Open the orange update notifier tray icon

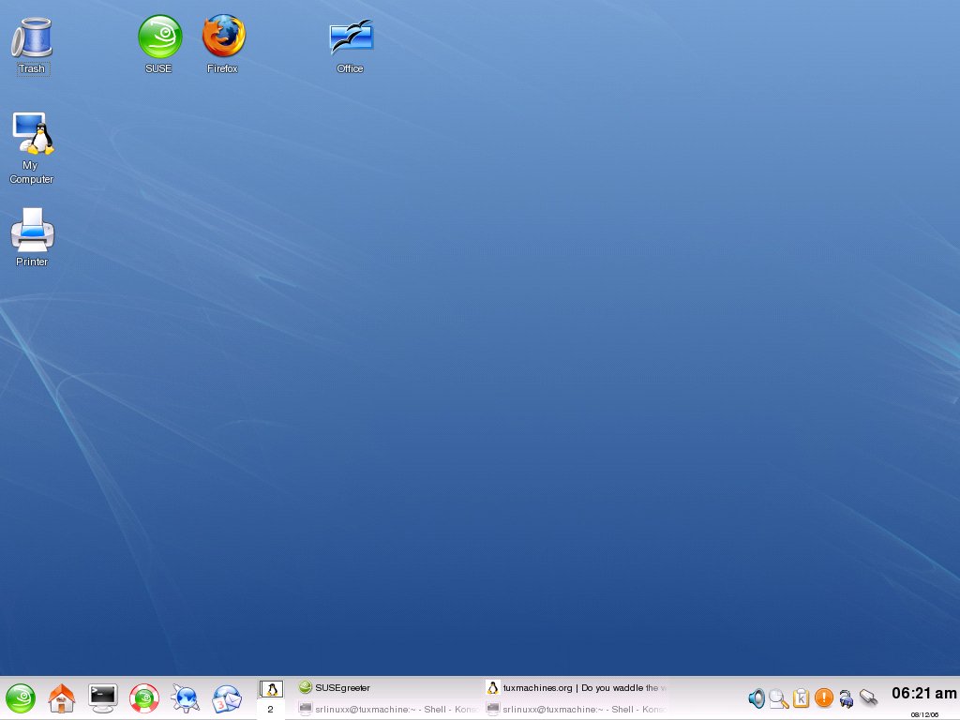(x=824, y=697)
